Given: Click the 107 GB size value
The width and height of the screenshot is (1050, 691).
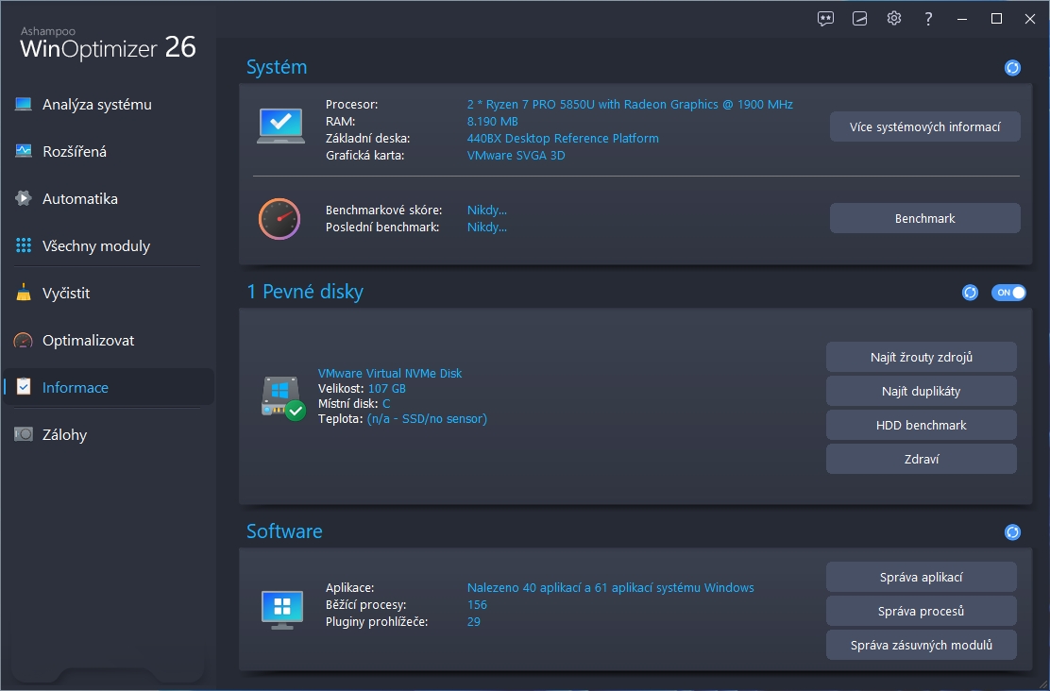Looking at the screenshot, I should (387, 388).
